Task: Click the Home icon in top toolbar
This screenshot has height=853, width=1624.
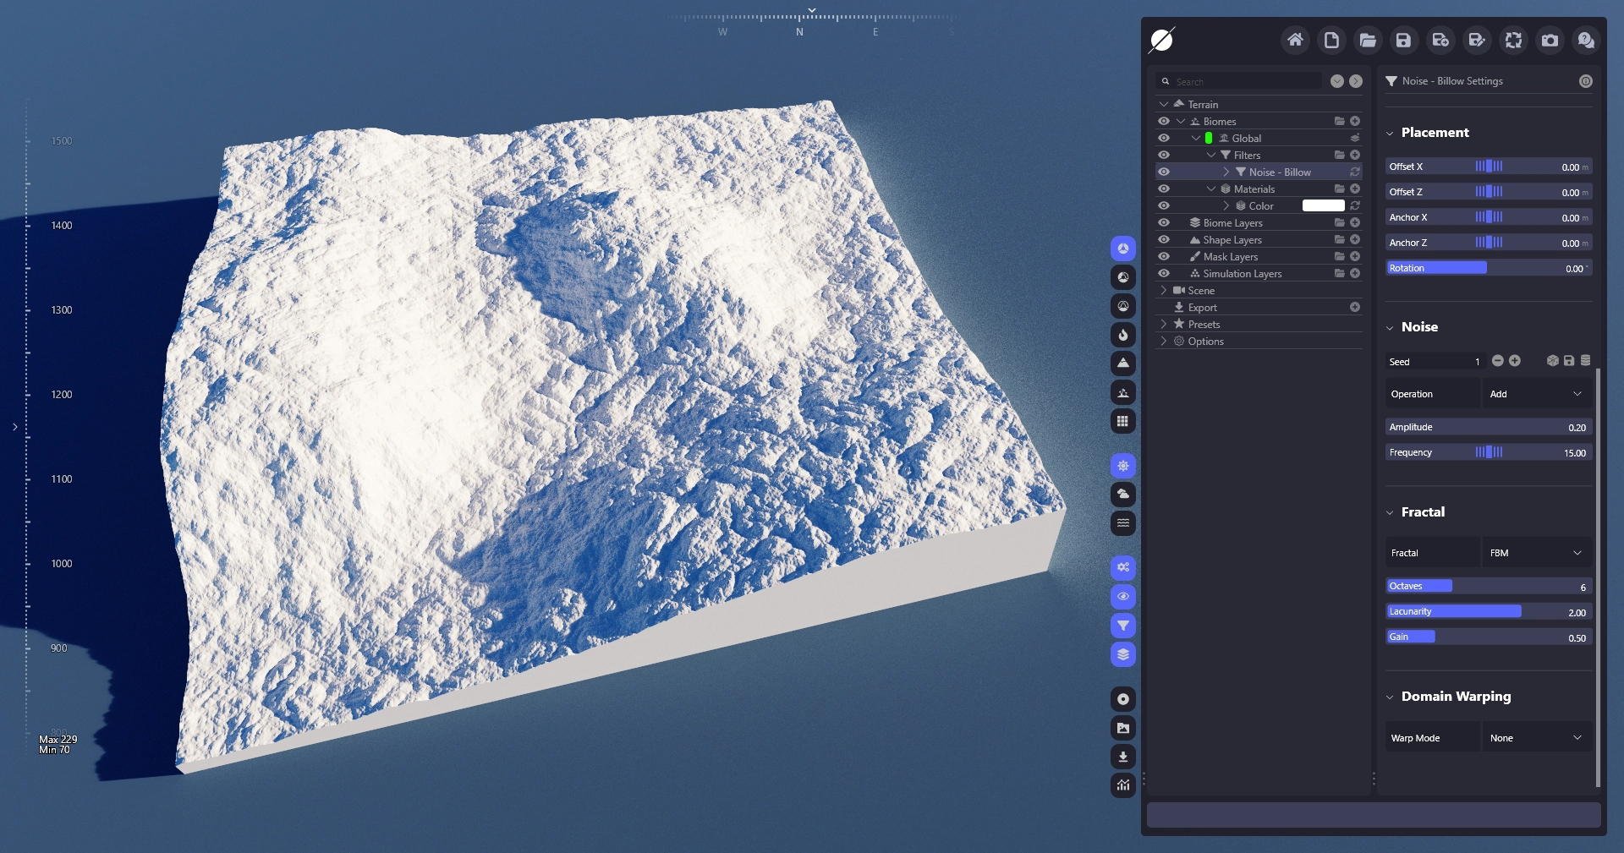Action: coord(1294,40)
